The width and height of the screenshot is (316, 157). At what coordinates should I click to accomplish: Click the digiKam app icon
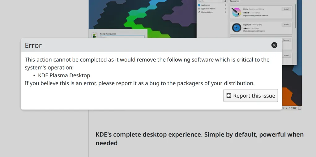[237, 28]
